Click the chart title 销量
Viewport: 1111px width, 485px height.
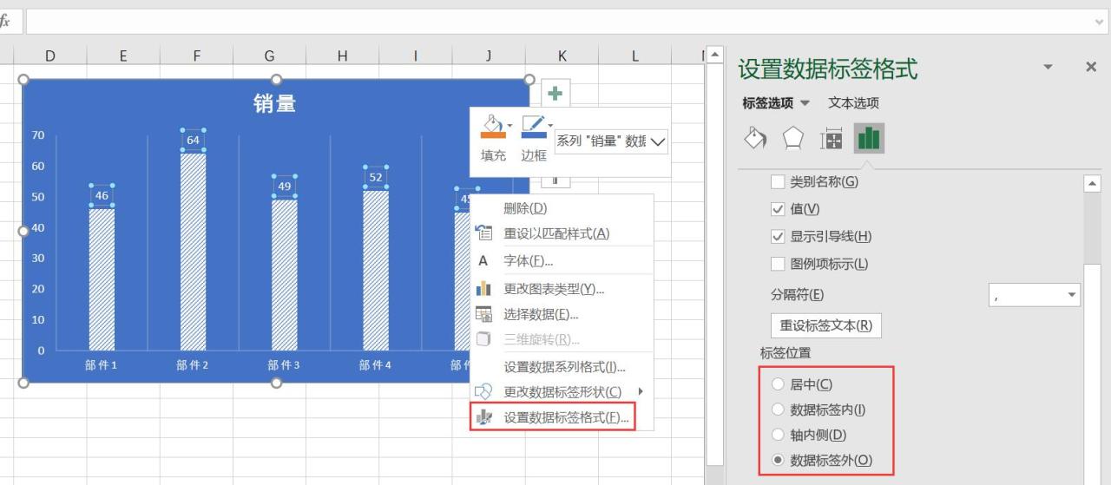275,104
